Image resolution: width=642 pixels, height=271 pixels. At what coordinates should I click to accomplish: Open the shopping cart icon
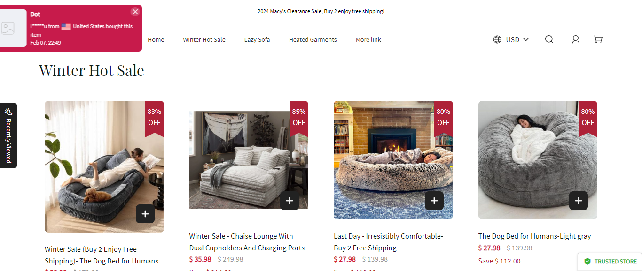tap(598, 39)
